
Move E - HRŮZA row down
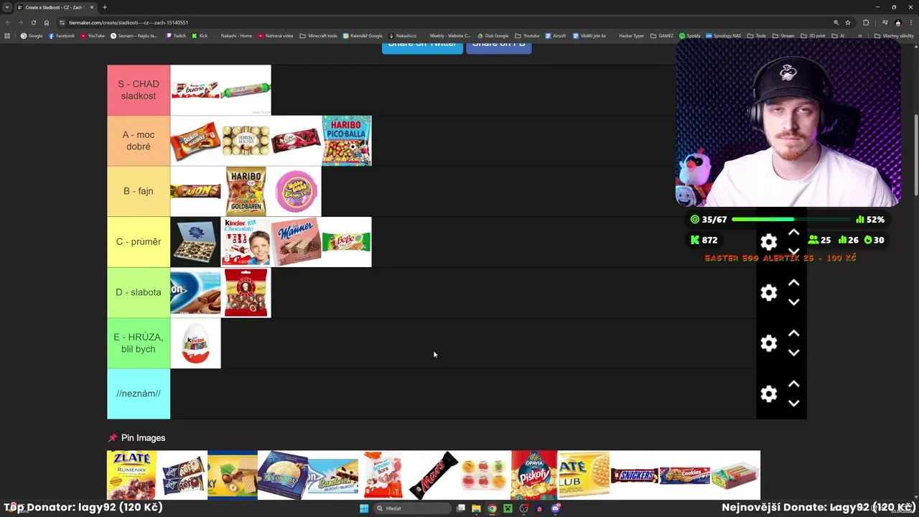(x=793, y=353)
